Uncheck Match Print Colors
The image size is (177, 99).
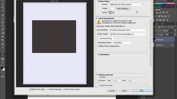(30, 89)
